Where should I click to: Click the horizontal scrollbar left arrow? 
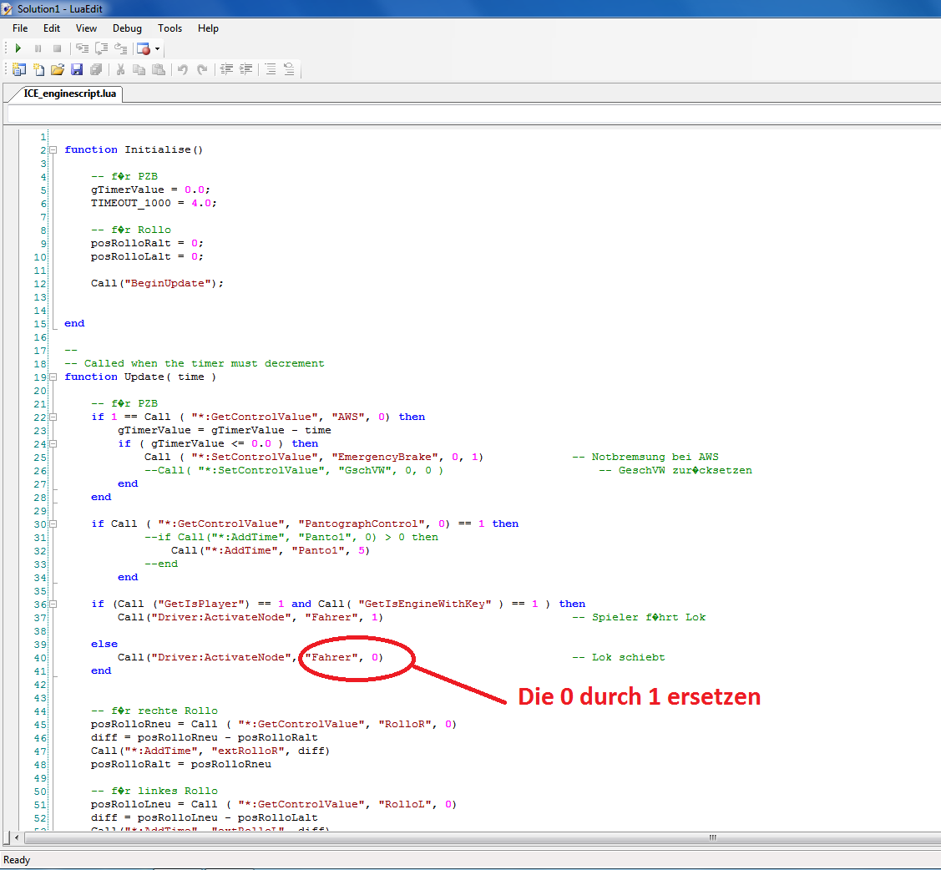[18, 837]
